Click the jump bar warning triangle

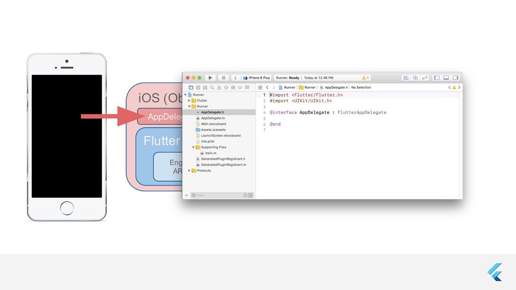pos(454,88)
